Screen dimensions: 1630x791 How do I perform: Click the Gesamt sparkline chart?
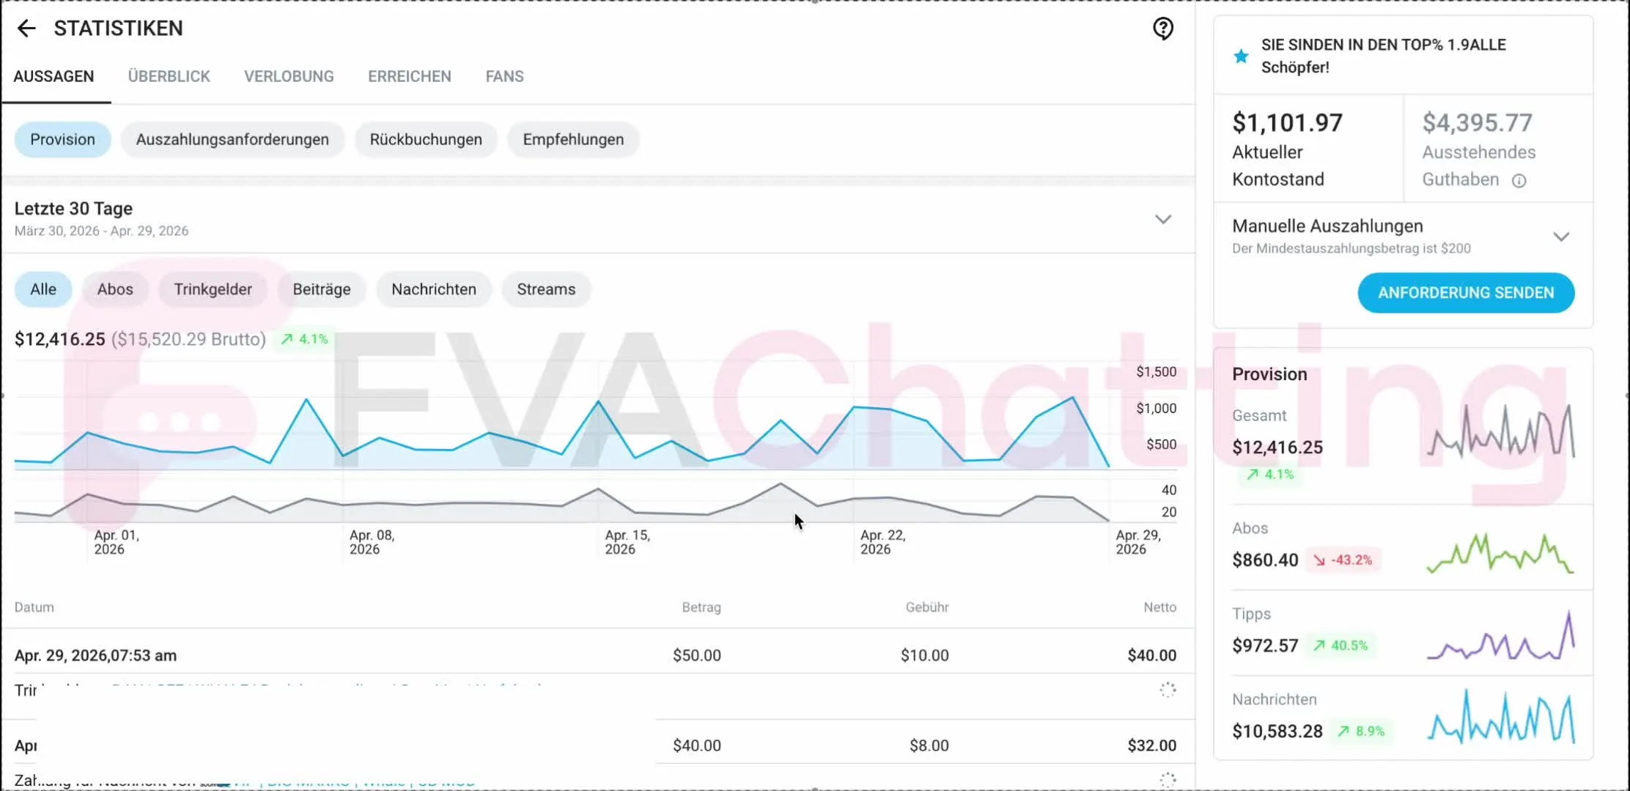pyautogui.click(x=1501, y=432)
